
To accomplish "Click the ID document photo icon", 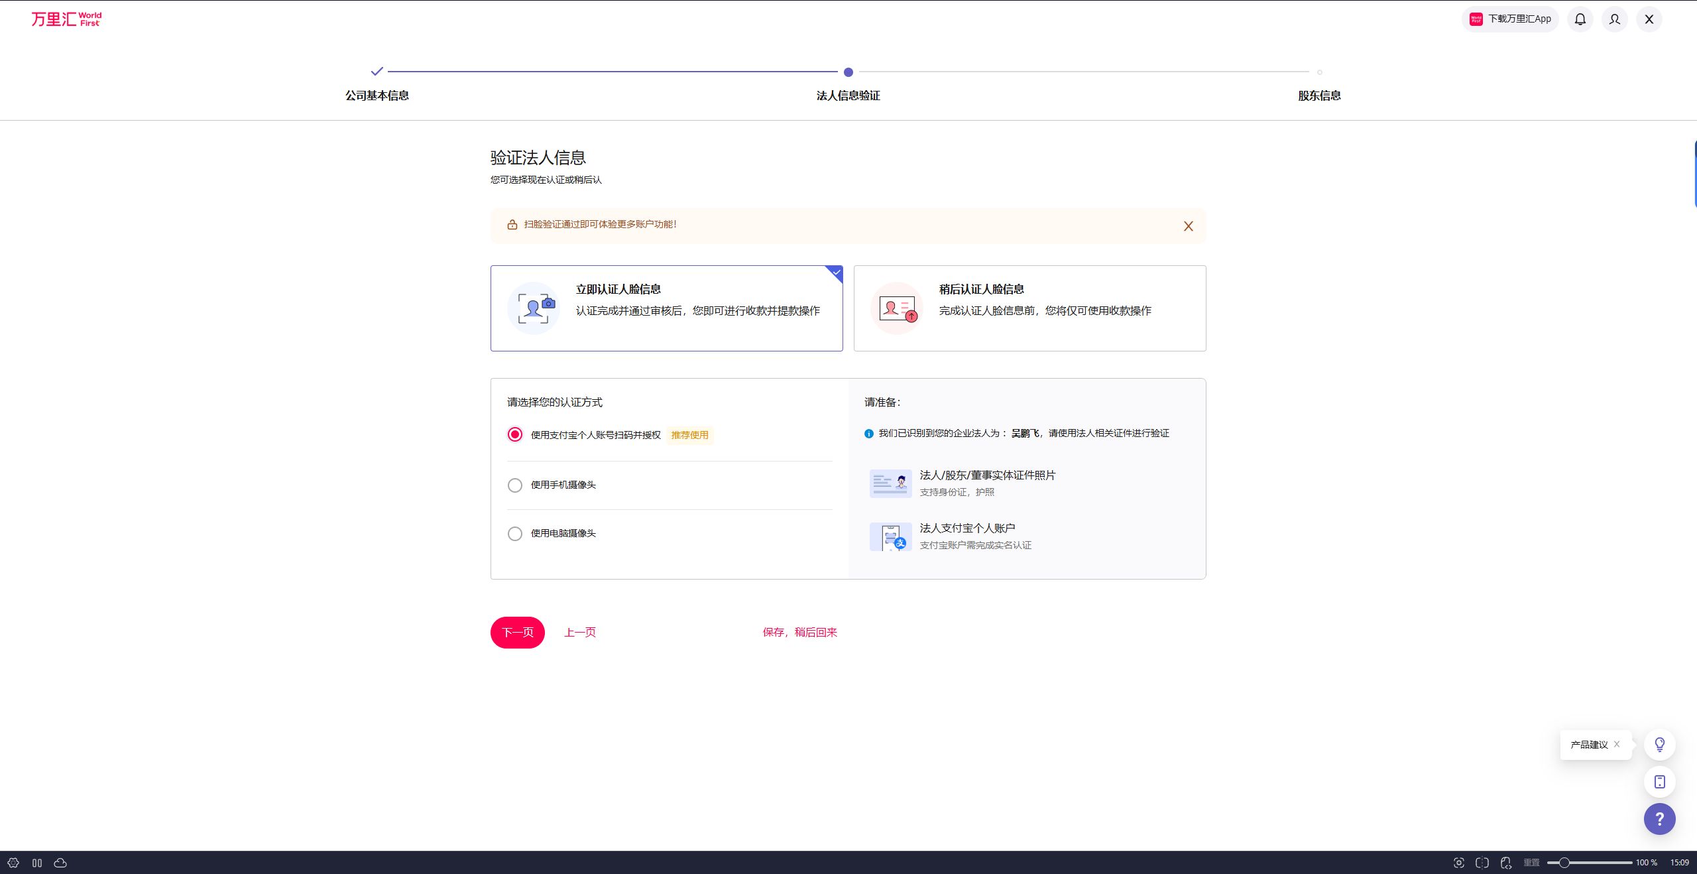I will (891, 483).
